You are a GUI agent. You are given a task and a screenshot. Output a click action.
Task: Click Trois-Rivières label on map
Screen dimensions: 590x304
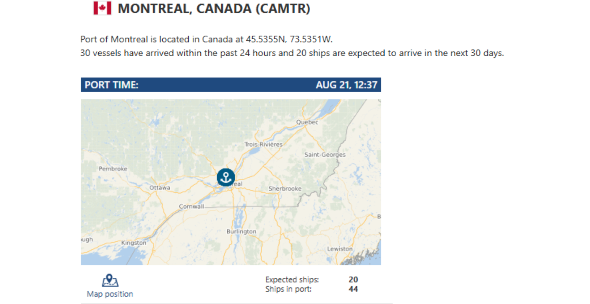264,144
